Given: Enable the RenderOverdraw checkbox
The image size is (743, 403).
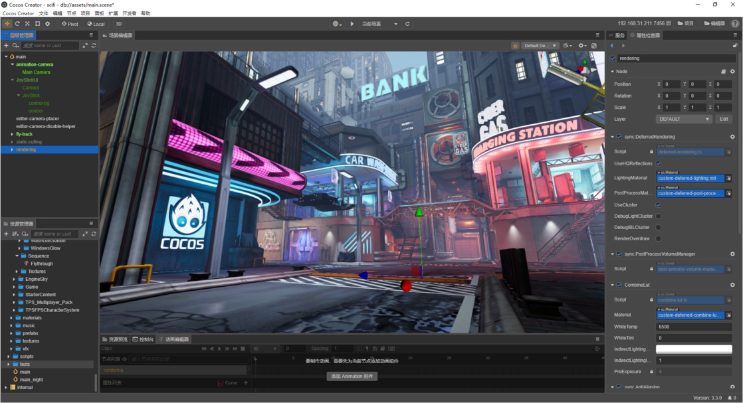Looking at the screenshot, I should point(659,238).
